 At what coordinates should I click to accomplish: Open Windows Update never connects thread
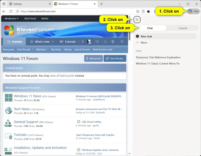100,150
